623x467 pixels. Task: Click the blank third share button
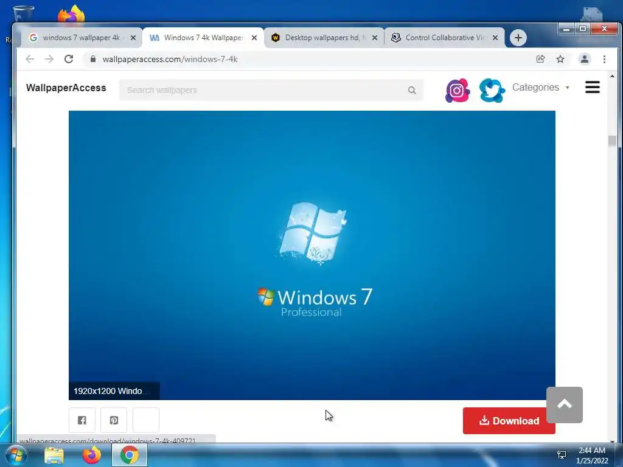pos(146,420)
